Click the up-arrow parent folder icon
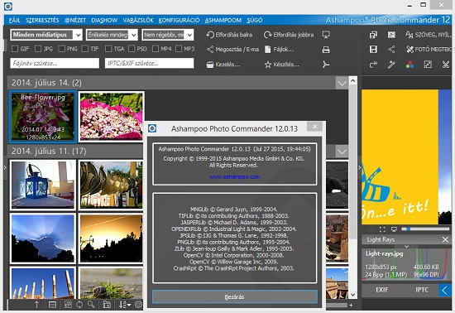The image size is (455, 313). pos(37,305)
